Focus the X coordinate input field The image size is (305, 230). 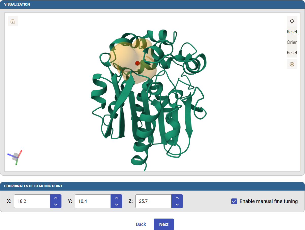coord(32,201)
